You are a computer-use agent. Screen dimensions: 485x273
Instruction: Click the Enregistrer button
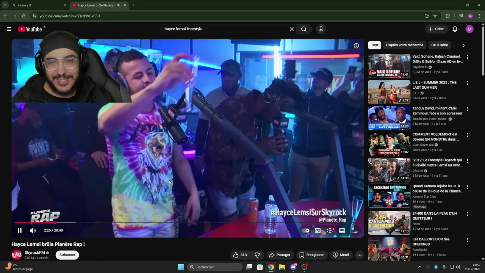tap(311, 255)
